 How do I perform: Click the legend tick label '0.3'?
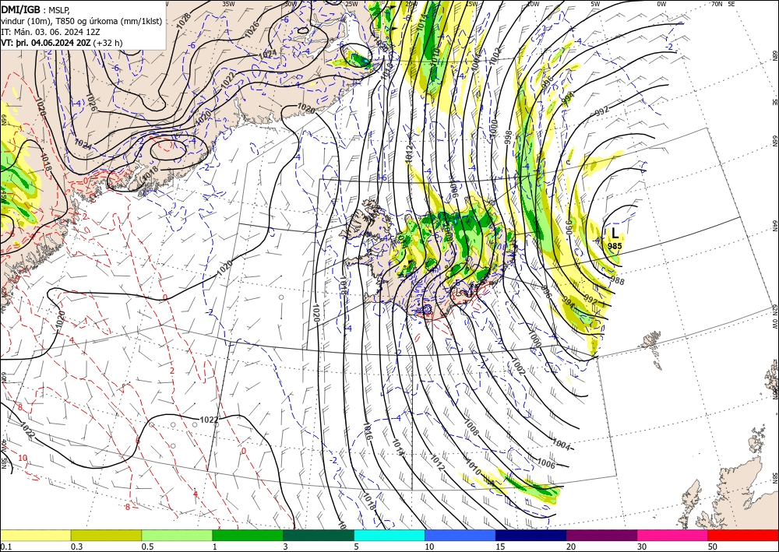[x=76, y=547]
